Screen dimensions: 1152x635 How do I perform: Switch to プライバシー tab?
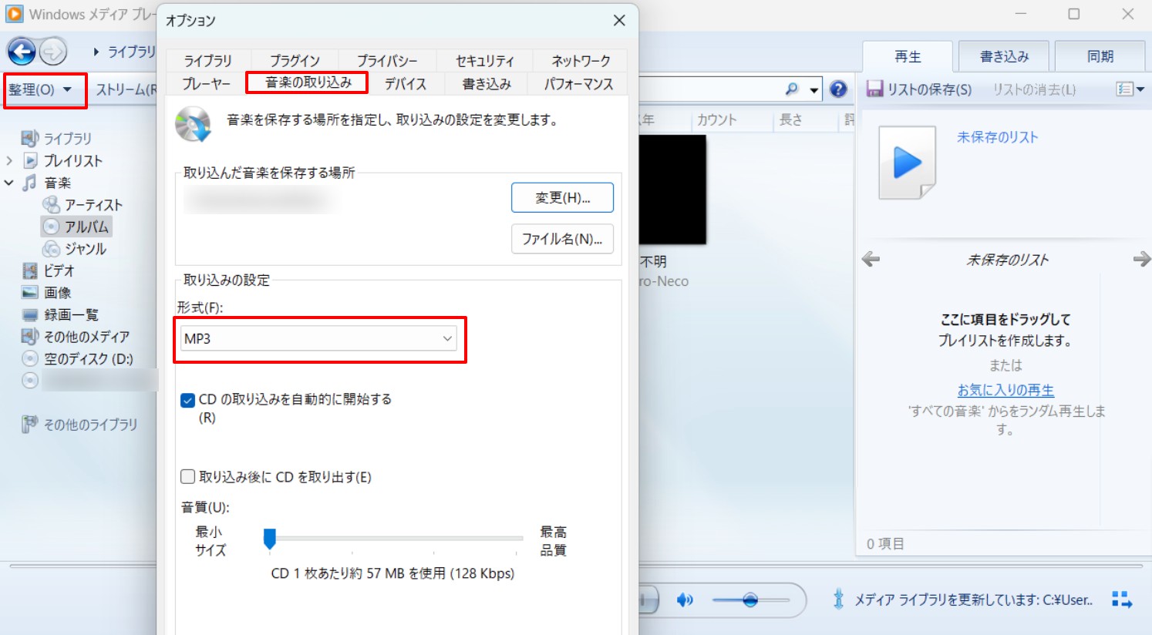387,61
